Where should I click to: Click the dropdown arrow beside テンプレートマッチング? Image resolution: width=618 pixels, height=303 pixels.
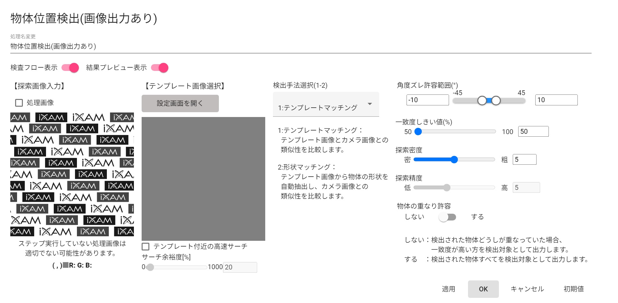370,104
